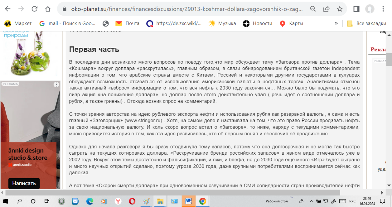This screenshot has width=392, height=207.
Task: Open Cortana circle on taskbar
Action: 33,201
